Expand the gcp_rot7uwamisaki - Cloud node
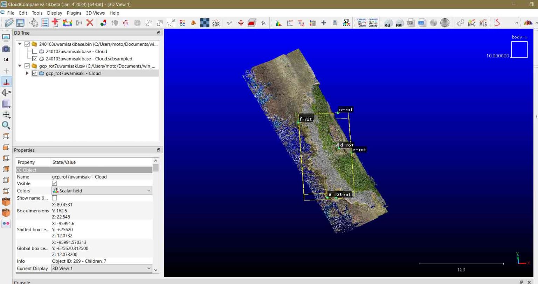This screenshot has height=284, width=538. 27,73
